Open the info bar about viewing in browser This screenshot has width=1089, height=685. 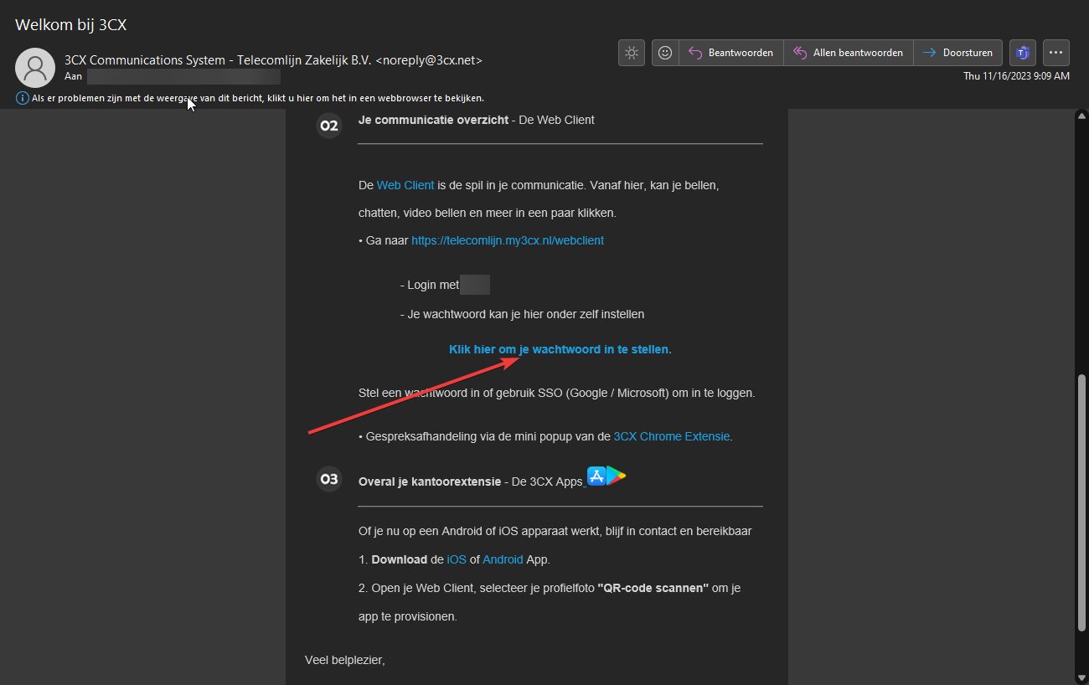click(258, 98)
